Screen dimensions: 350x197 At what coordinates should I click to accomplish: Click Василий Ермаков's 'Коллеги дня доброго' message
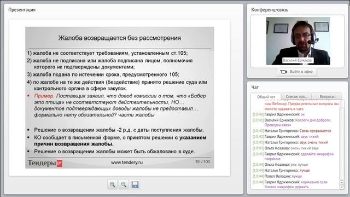click(x=297, y=123)
